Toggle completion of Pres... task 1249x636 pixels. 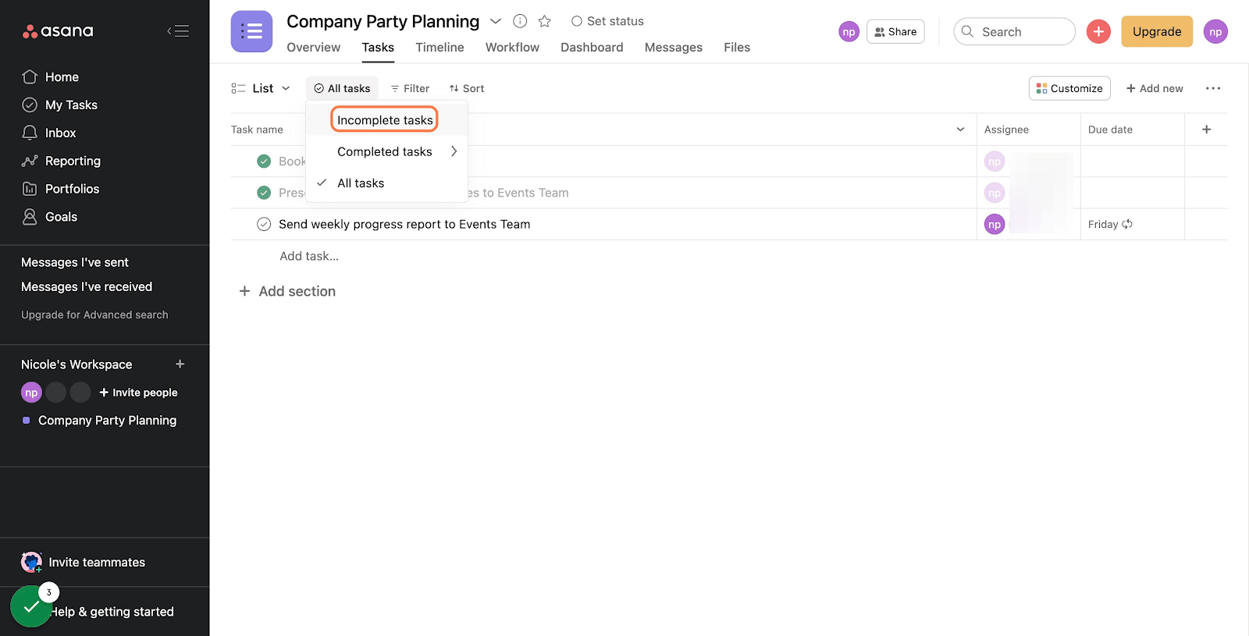(264, 192)
